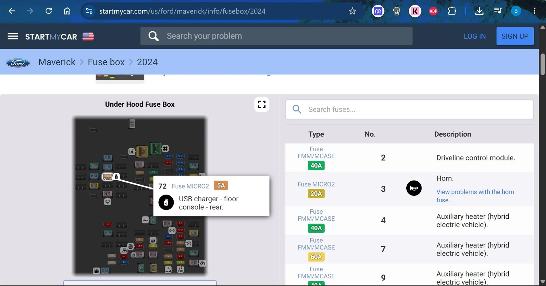Click the LOG IN link

(x=475, y=36)
